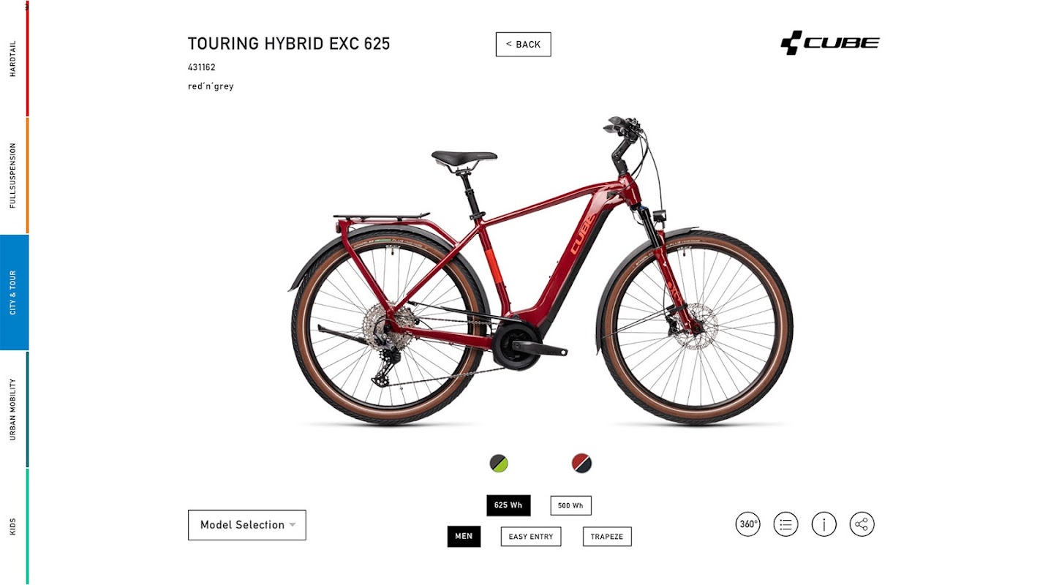
Task: Select the 500 Wh battery option
Action: 570,505
